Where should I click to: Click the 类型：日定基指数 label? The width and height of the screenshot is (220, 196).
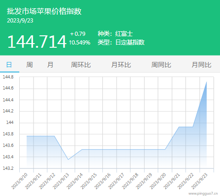[121, 42]
